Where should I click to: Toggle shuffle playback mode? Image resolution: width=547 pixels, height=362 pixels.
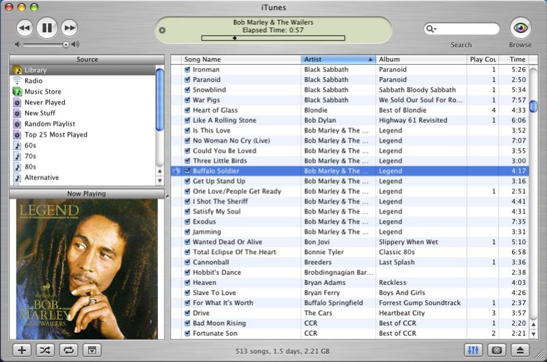click(45, 350)
